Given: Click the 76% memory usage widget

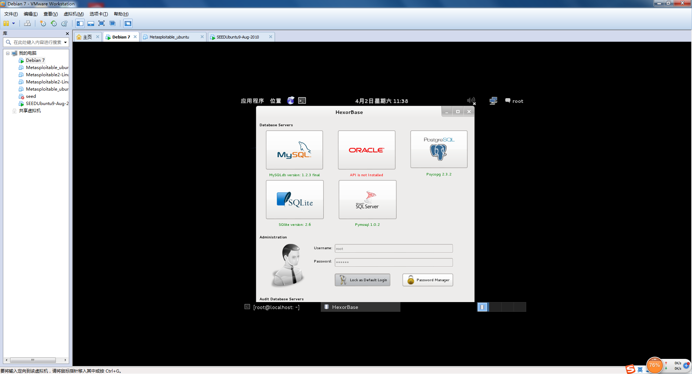Looking at the screenshot, I should coord(655,365).
